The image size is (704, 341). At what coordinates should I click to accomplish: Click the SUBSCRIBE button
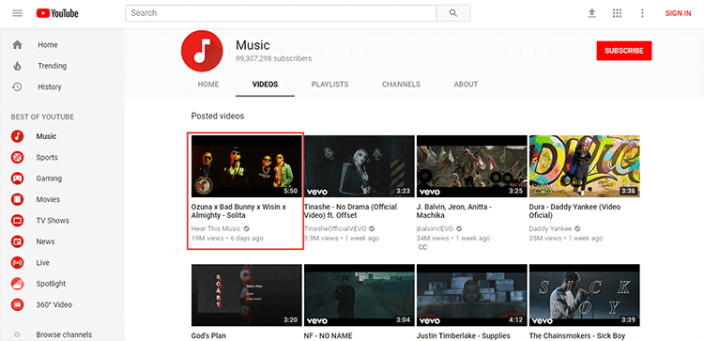tap(624, 51)
